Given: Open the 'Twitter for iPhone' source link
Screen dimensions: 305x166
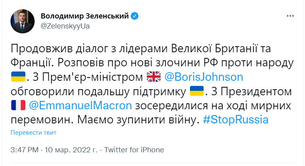Looking at the screenshot, I should [x=134, y=150].
